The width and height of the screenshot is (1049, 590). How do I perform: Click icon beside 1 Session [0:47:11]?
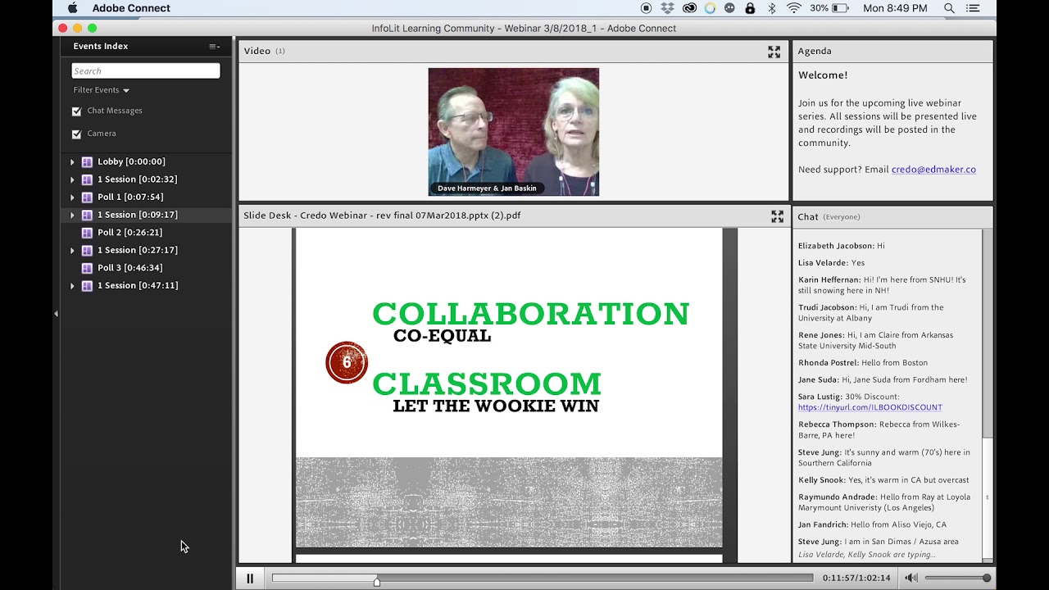pos(87,286)
